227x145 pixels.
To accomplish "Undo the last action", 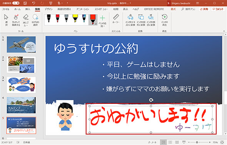I will click(x=33, y=3).
